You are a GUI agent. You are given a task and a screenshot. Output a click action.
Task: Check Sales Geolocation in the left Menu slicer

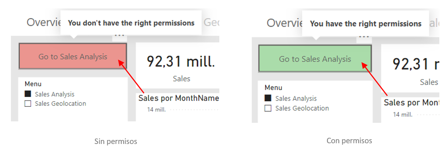click(28, 104)
